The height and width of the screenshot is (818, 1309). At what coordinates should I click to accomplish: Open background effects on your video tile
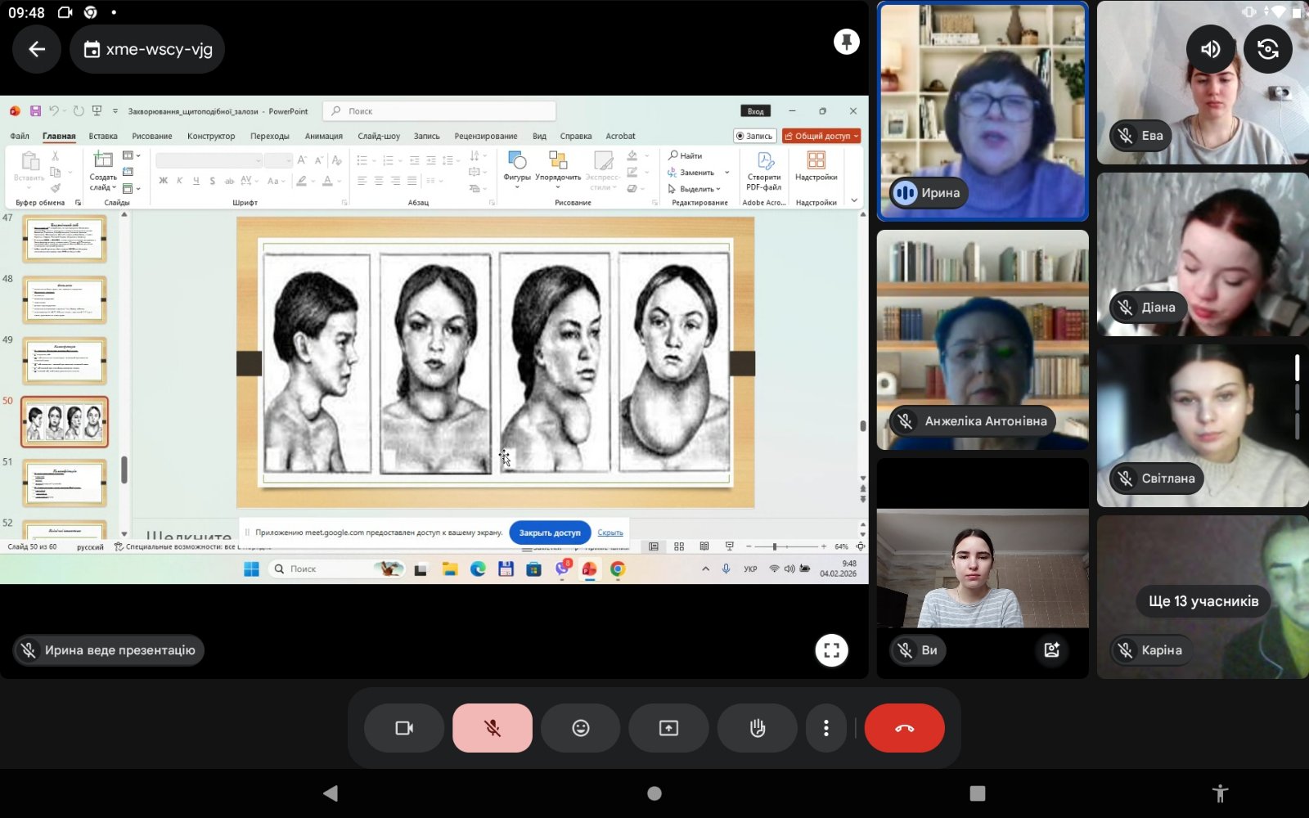tap(1051, 650)
